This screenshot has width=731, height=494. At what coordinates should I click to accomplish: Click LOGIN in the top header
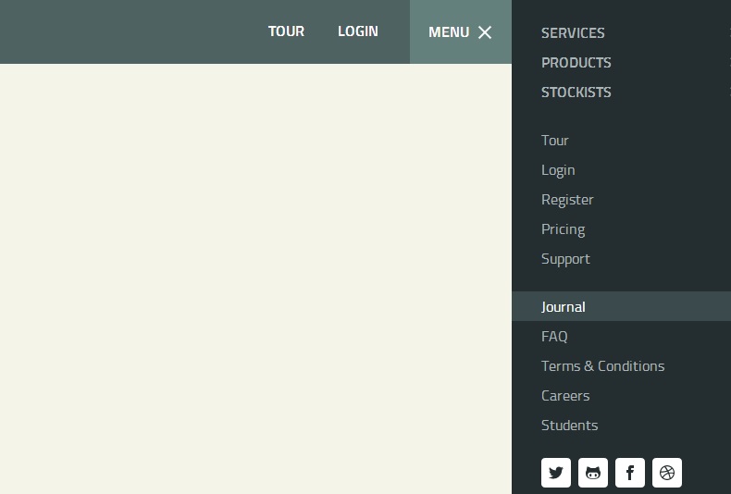357,31
